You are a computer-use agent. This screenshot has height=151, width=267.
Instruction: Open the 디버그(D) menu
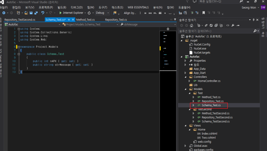[x=77, y=8]
